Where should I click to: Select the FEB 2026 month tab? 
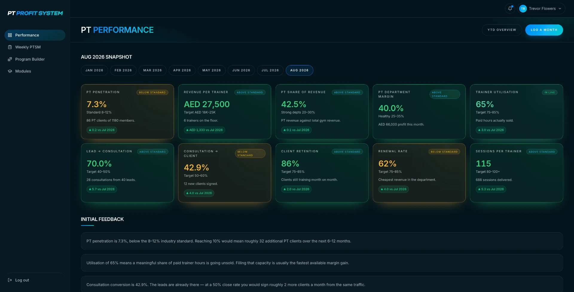tap(123, 70)
